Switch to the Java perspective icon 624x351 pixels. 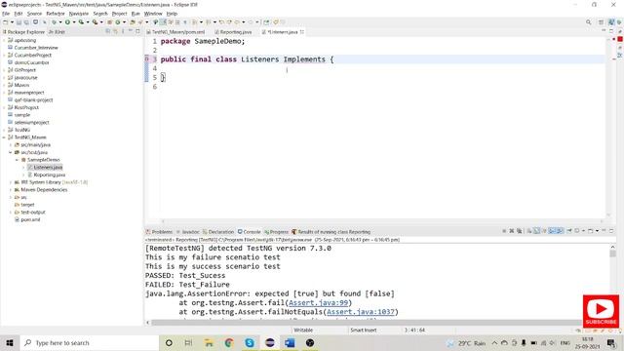[611, 22]
